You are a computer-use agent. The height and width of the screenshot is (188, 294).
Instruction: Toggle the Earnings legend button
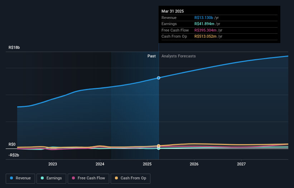point(51,178)
